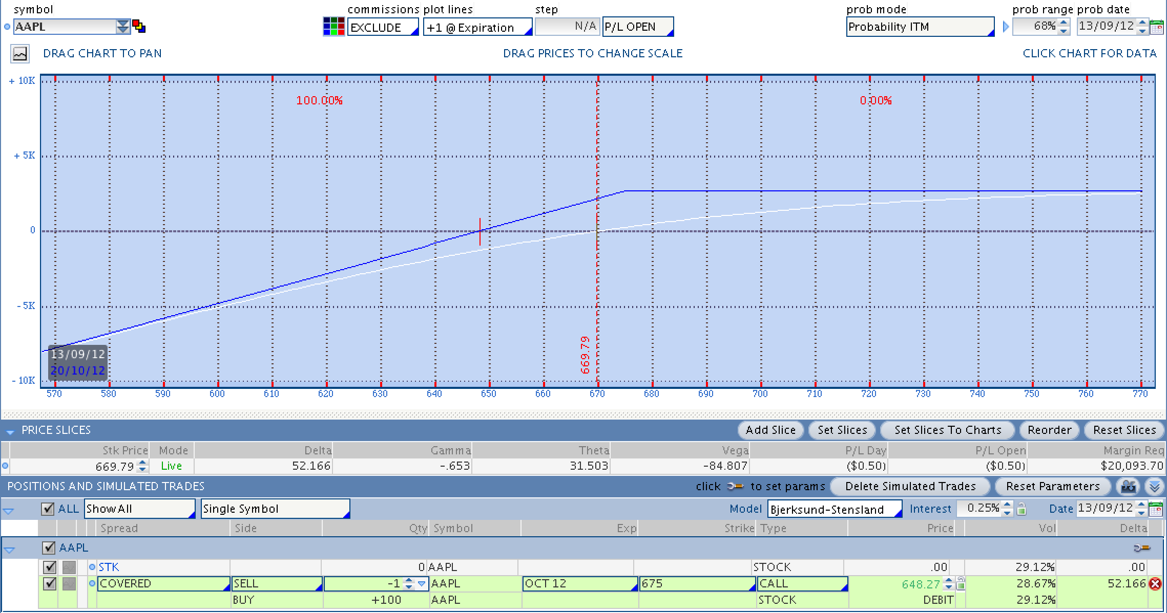This screenshot has width=1167, height=613.
Task: Collapse the PRICE SLICES section
Action: click(10, 431)
